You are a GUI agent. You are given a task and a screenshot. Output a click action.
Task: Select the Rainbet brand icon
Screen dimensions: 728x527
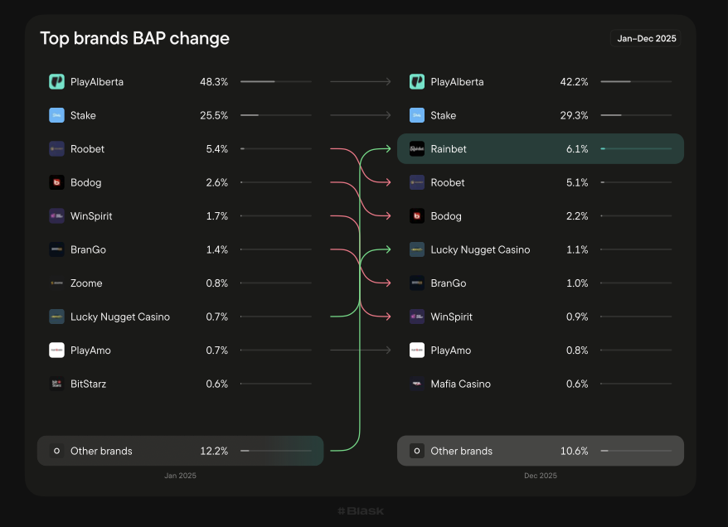pyautogui.click(x=417, y=149)
